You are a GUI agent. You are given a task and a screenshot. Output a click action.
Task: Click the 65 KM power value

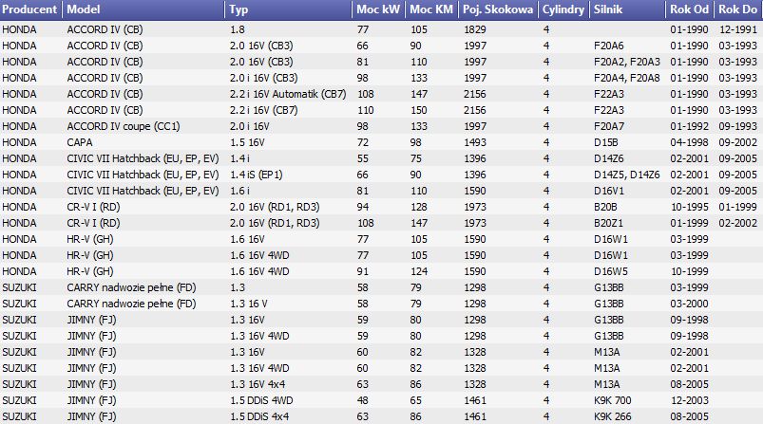pyautogui.click(x=416, y=400)
